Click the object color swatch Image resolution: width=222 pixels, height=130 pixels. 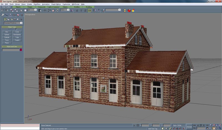[21, 50]
